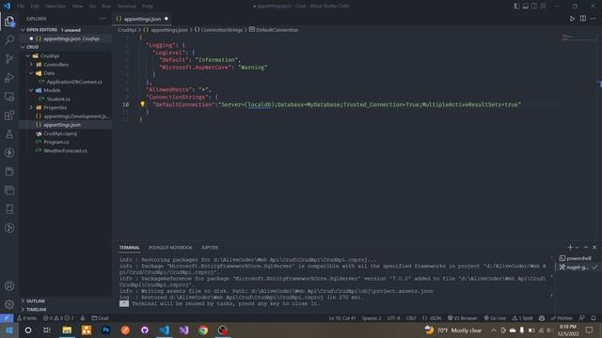Click the Run play icon in editor toolbar
Screen dimensions: 602x338
[572, 19]
